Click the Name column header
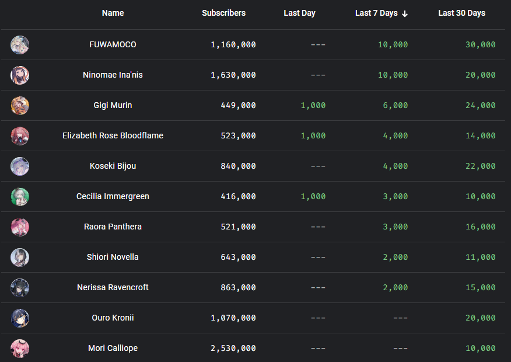Screen dimensions: 511x362 (113, 13)
